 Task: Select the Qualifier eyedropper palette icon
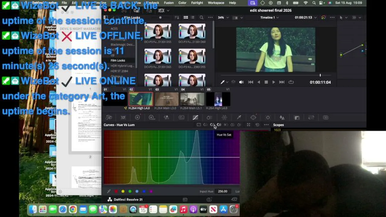coord(239,118)
